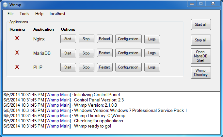223x137 pixels.
Task: Click the Applications group box title
Action: click(19, 22)
